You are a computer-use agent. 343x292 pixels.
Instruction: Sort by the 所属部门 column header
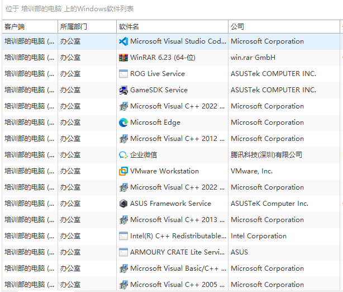(87, 27)
